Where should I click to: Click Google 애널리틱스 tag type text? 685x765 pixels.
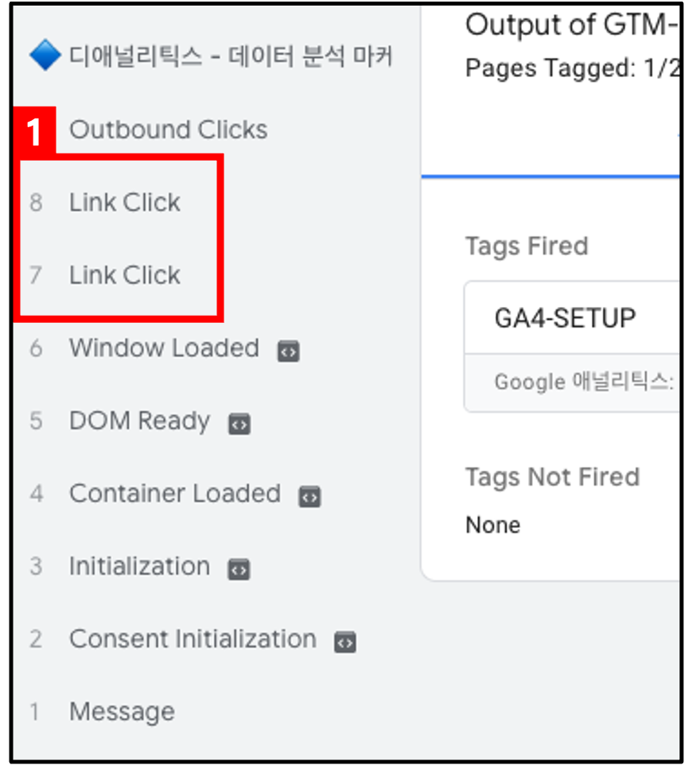(584, 382)
